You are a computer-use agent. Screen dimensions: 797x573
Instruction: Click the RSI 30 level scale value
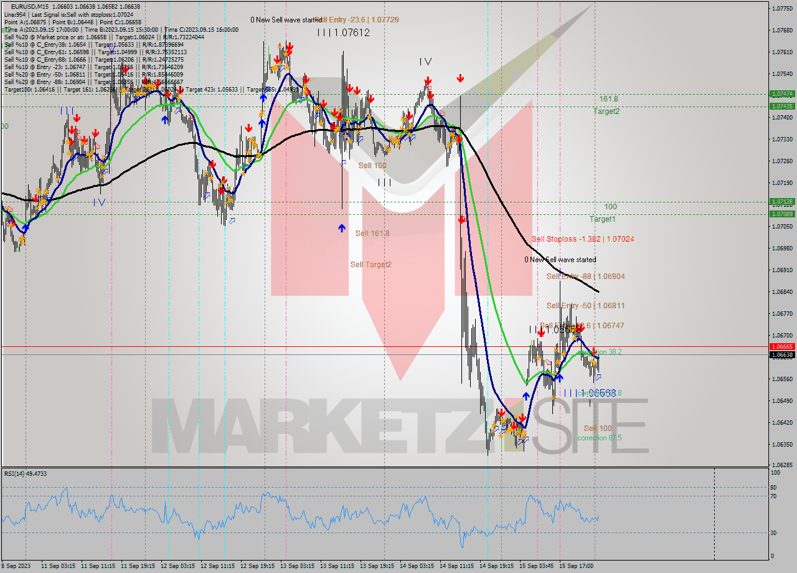pyautogui.click(x=773, y=533)
